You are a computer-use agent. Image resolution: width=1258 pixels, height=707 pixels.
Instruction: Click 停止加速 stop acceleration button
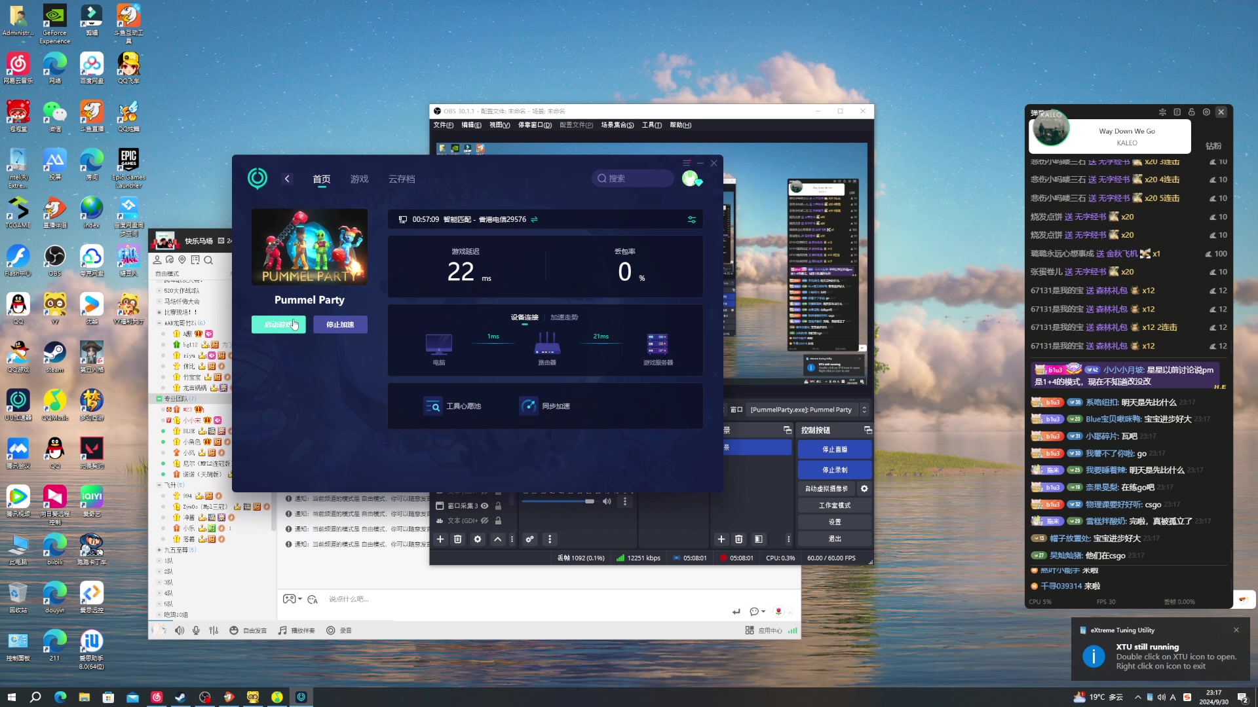coord(340,325)
